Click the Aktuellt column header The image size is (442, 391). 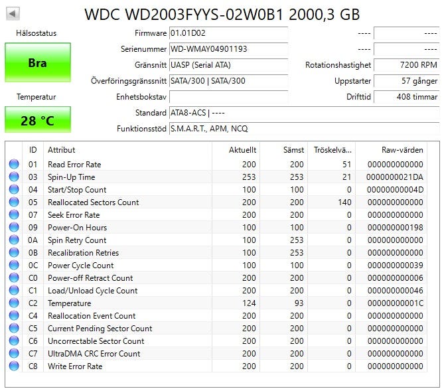236,149
